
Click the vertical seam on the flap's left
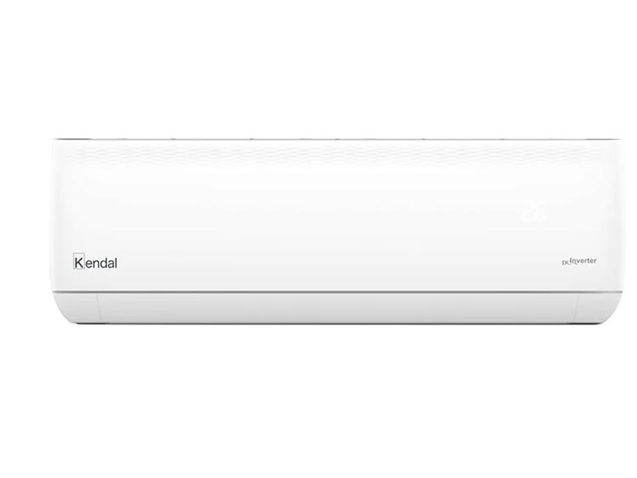(98, 308)
